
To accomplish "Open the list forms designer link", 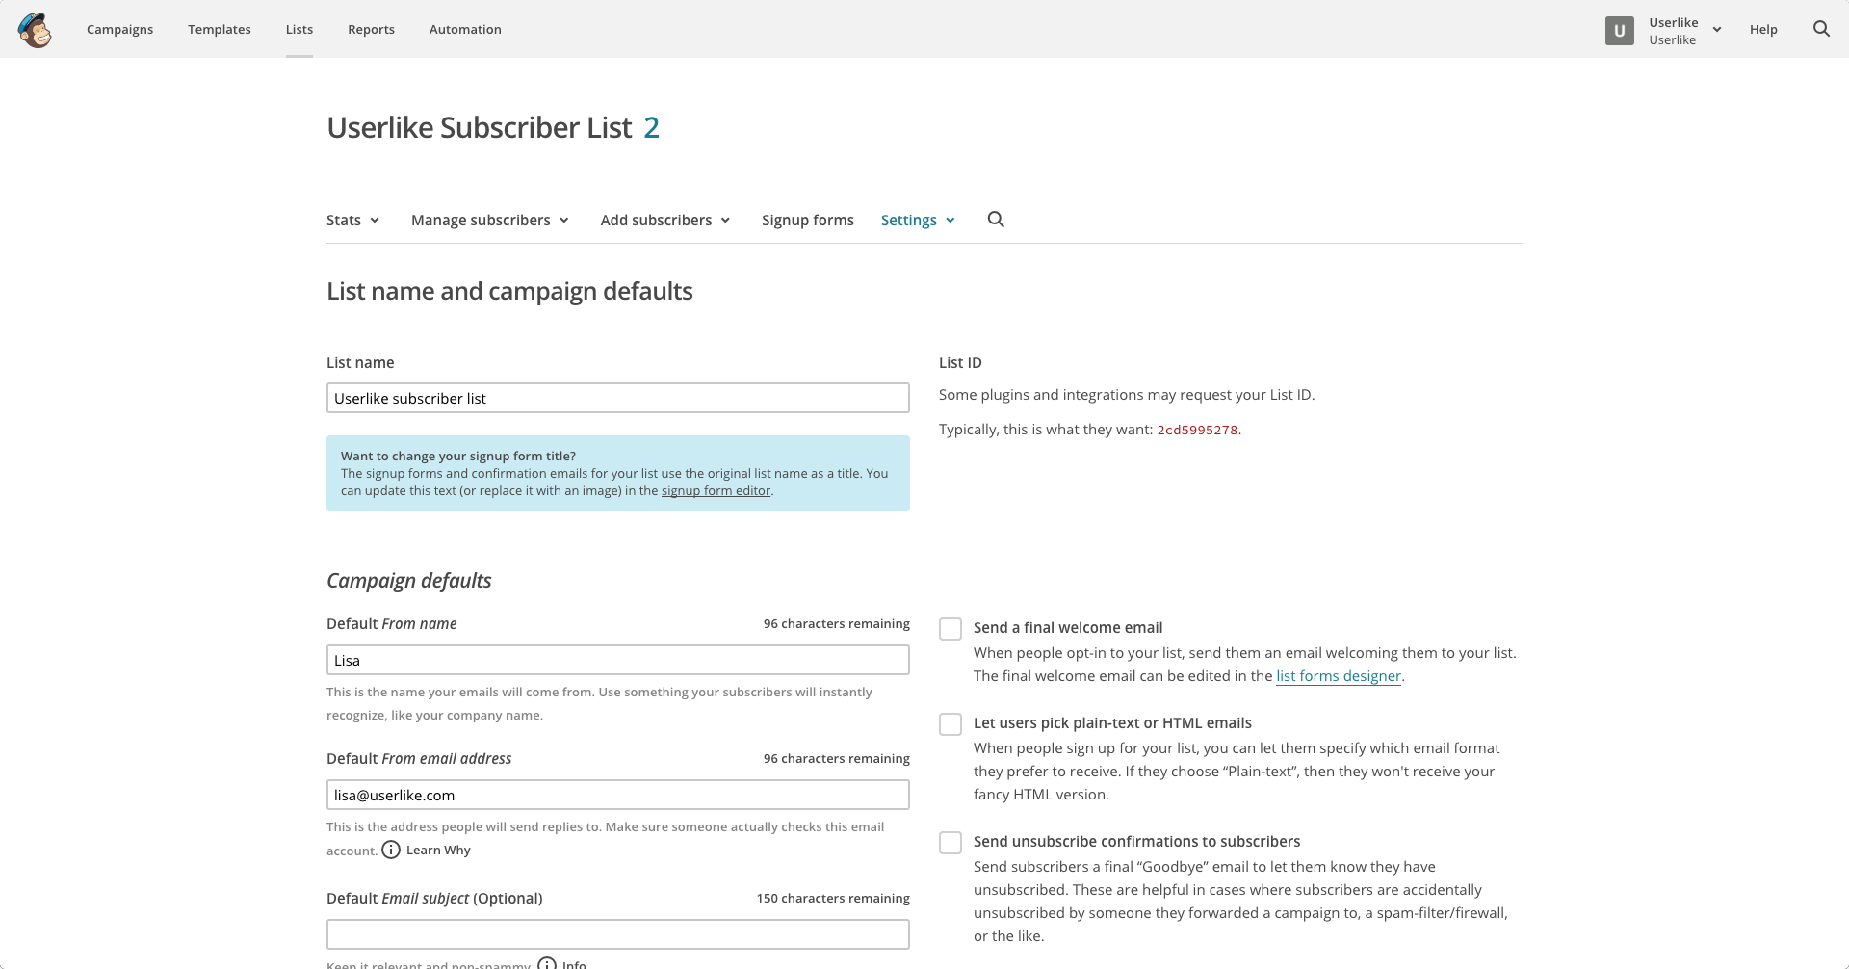I will (1338, 676).
